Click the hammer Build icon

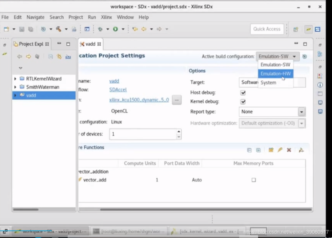click(59, 29)
